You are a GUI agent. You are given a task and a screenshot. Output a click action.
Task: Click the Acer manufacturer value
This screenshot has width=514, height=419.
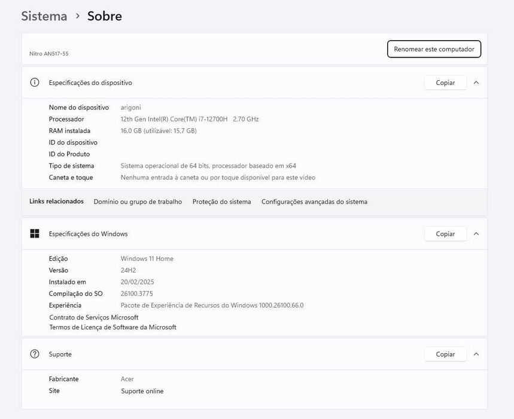[127, 379]
